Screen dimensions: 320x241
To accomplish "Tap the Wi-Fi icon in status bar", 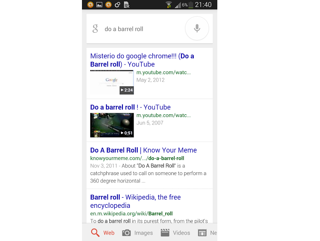I will 169,5.
